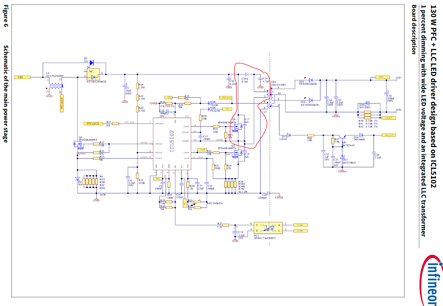
Task: Click capacitor C19A 4.7nF
Action: point(246,74)
